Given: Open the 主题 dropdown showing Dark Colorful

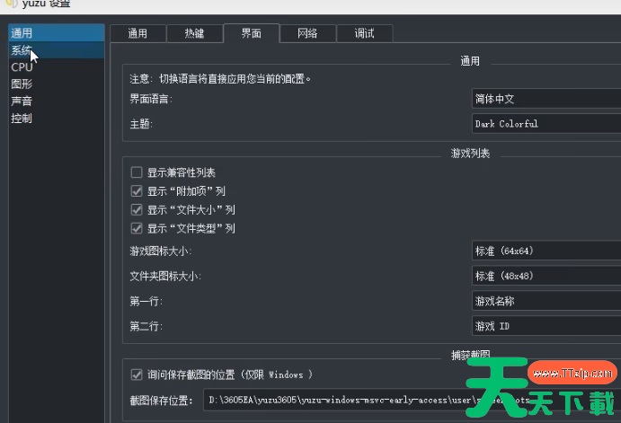Looking at the screenshot, I should click(546, 124).
